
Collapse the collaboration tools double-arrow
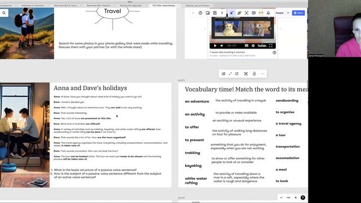click(222, 13)
